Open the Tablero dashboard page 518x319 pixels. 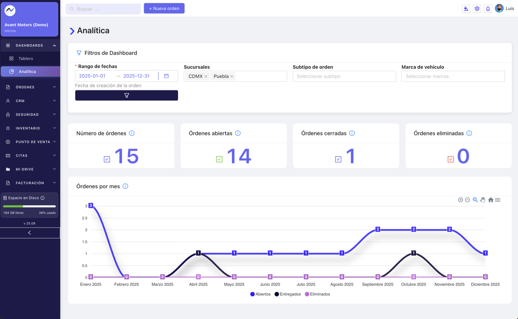tap(30, 58)
